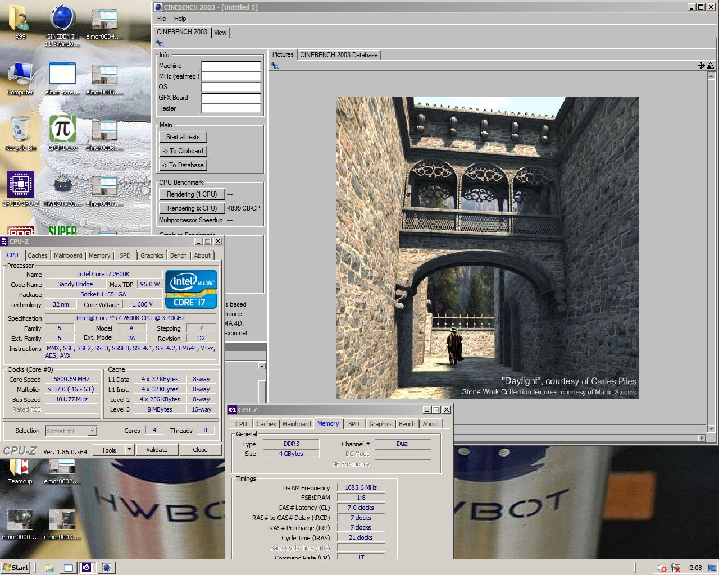Open the Start menu
The width and height of the screenshot is (719, 575).
(15, 568)
